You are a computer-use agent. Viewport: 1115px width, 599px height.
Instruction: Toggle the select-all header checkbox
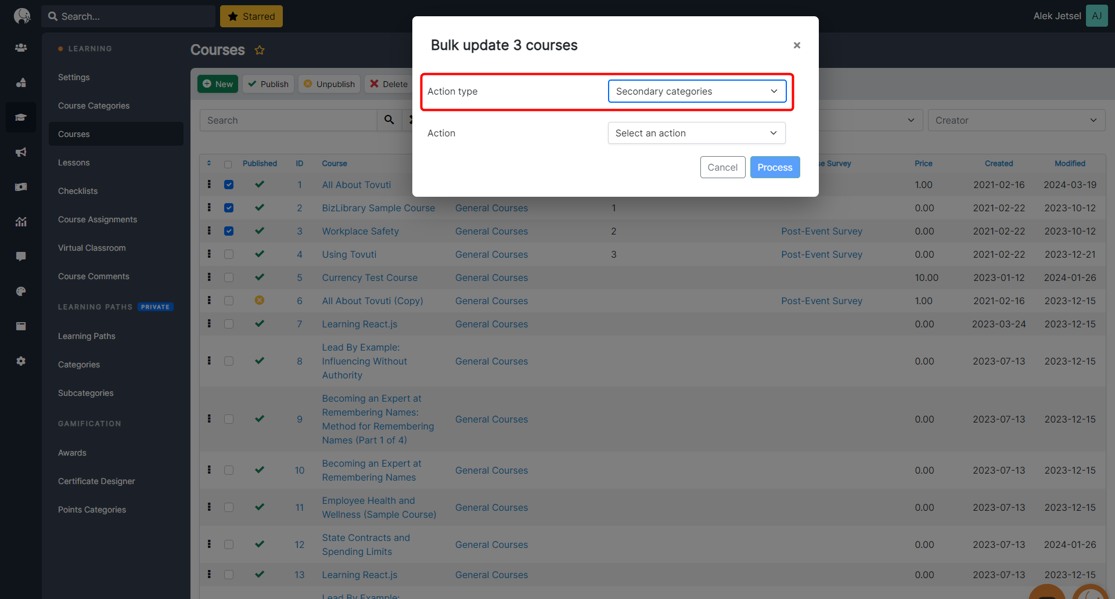[228, 164]
